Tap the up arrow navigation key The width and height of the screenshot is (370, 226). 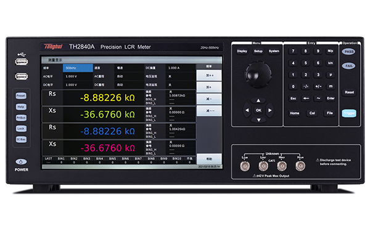click(258, 100)
